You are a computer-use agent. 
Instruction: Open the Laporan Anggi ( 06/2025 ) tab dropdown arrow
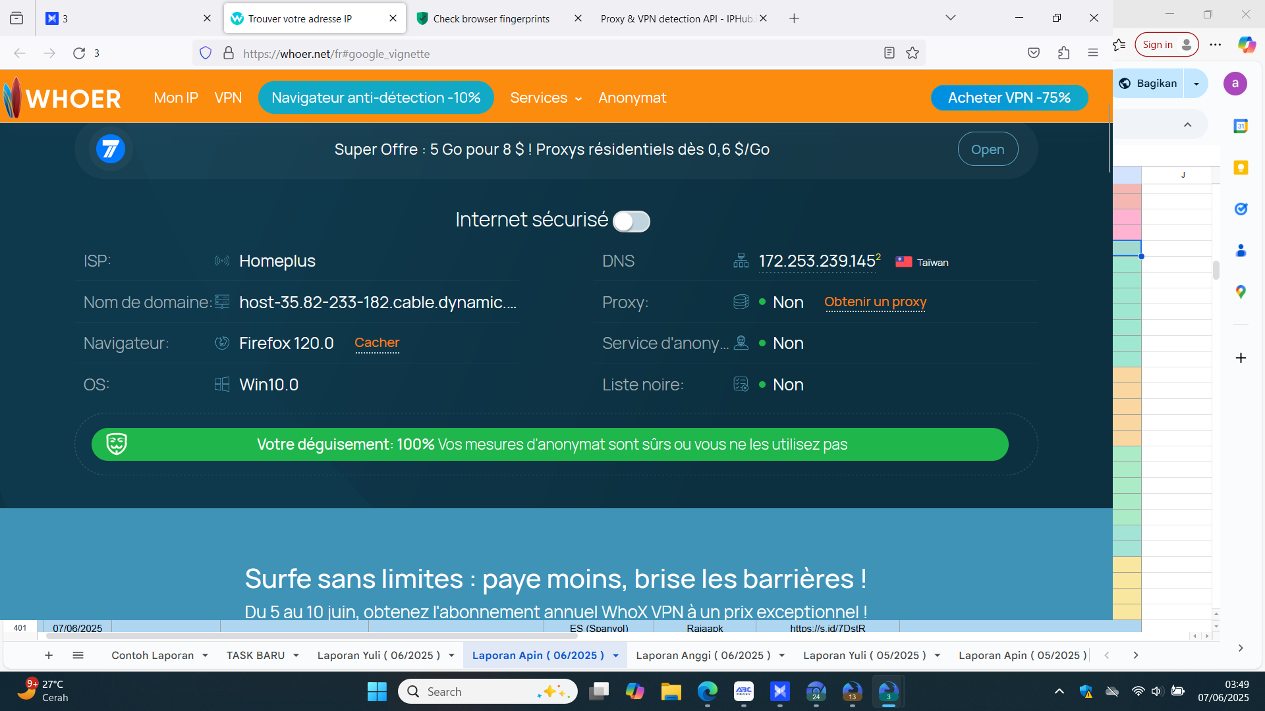click(782, 656)
